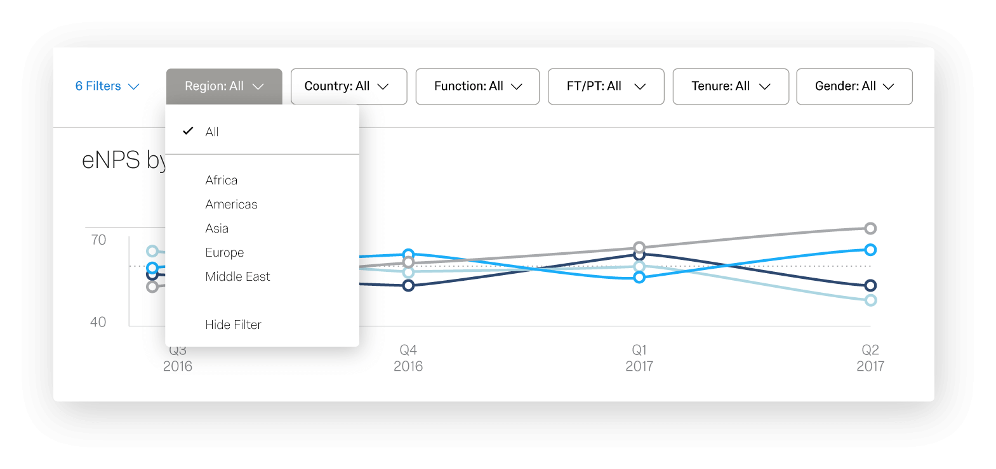Choose Middle East region option

coord(238,276)
